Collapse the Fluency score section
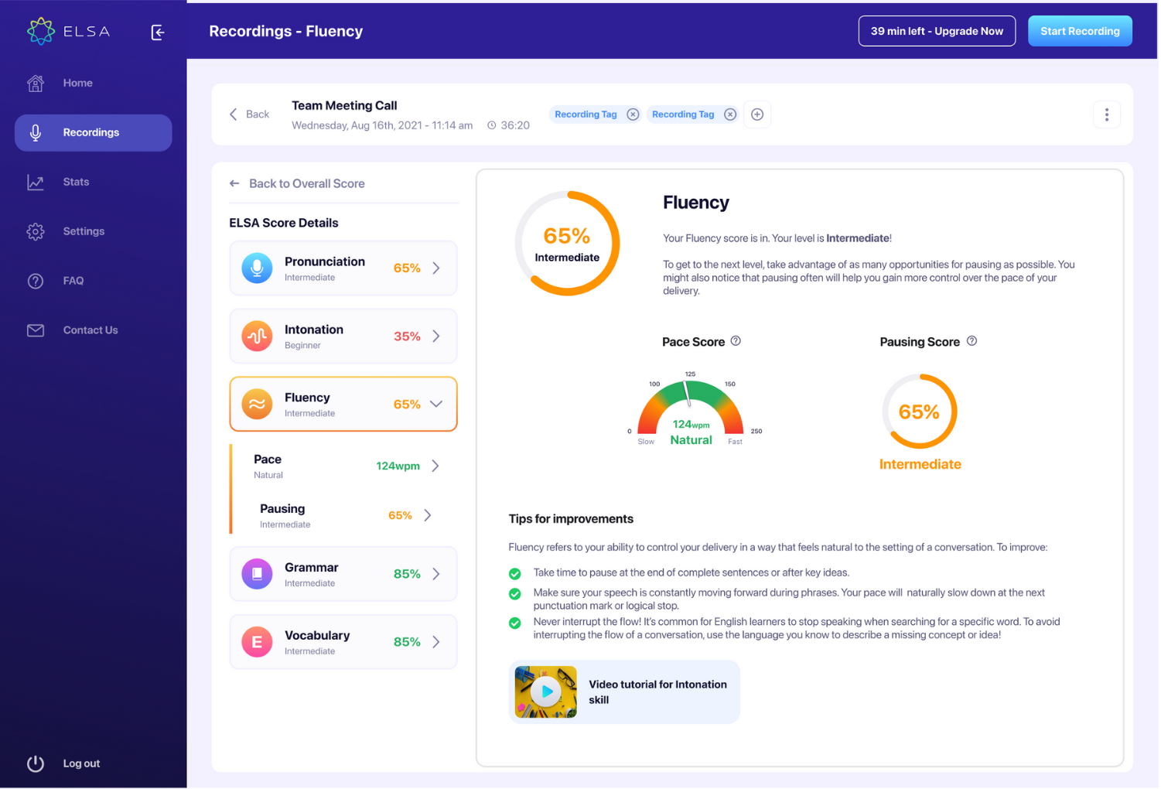1161x789 pixels. 435,404
